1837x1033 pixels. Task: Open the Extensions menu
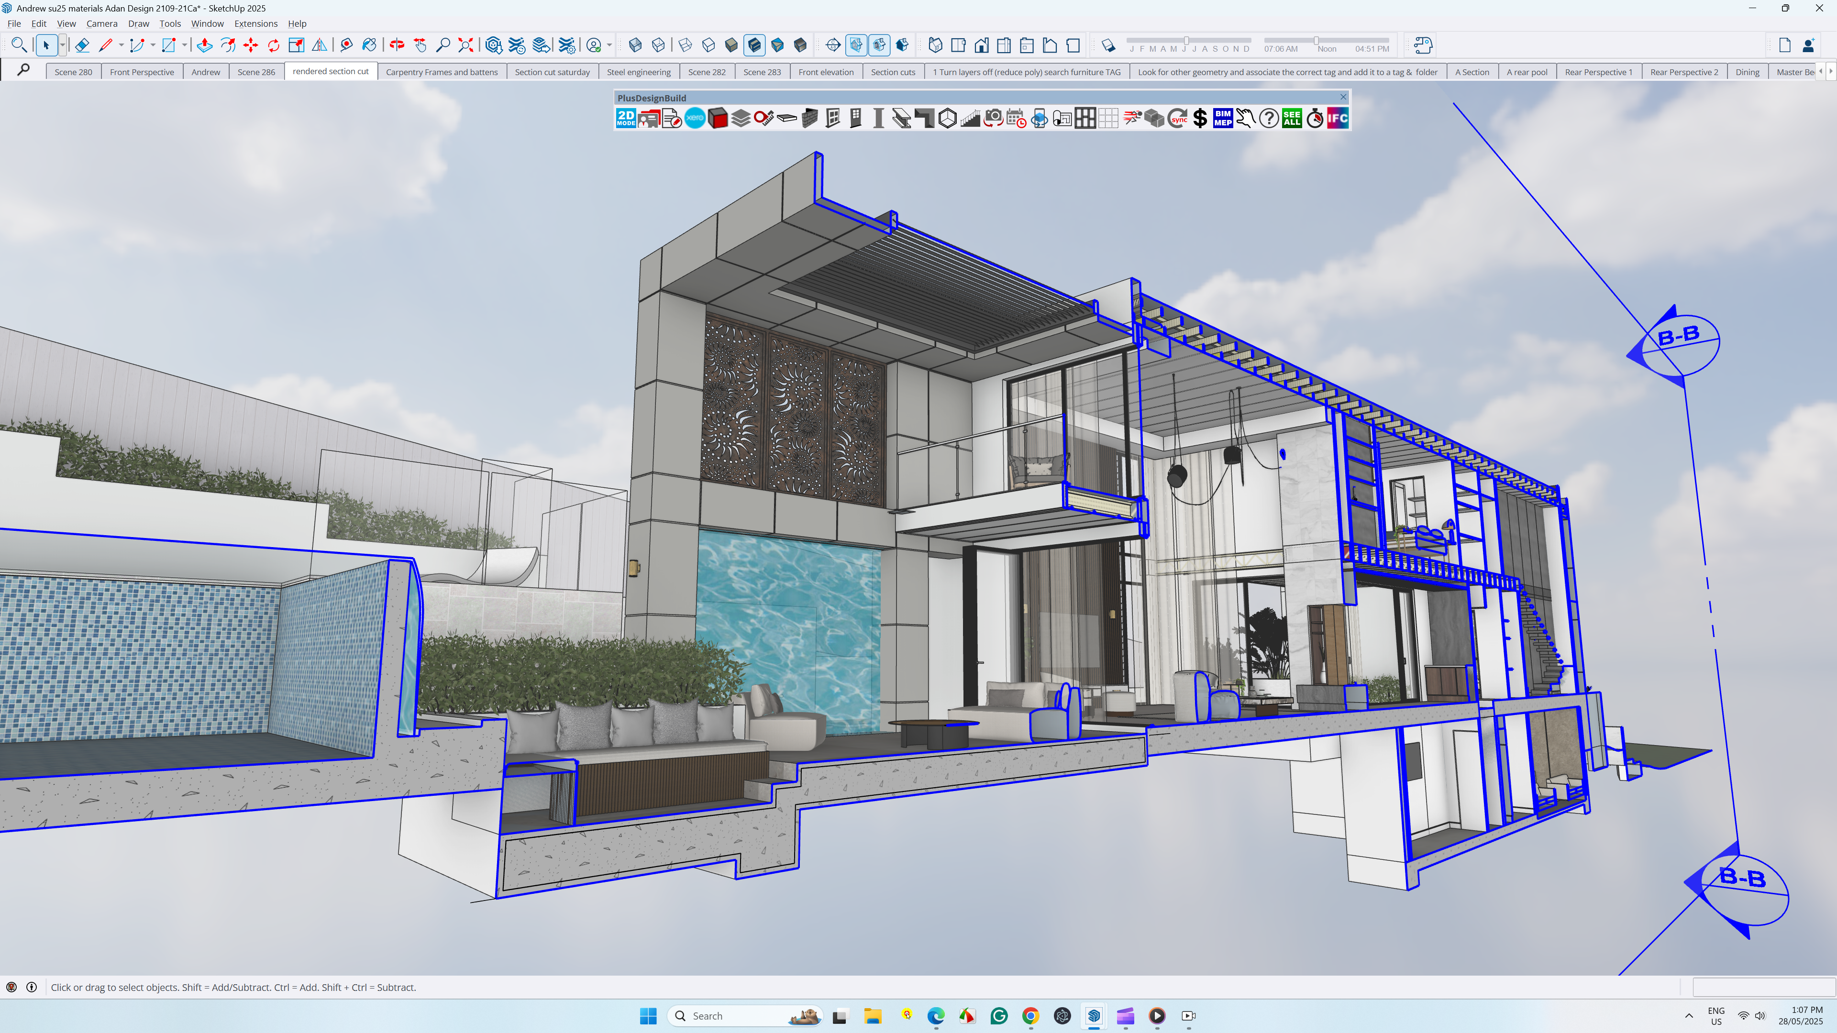[x=255, y=23]
